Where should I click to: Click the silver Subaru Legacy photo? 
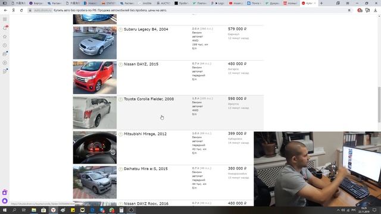click(x=95, y=43)
